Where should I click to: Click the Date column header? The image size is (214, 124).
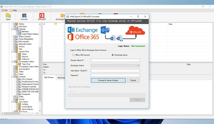[x=170, y=24]
